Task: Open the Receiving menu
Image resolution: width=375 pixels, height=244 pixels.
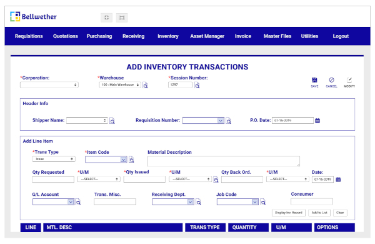Action: [x=134, y=36]
